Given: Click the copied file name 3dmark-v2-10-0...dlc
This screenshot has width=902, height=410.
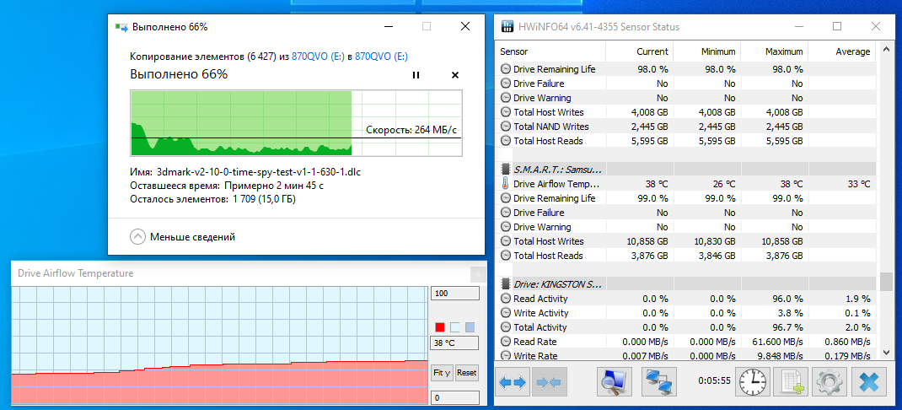Looking at the screenshot, I should pos(259,171).
